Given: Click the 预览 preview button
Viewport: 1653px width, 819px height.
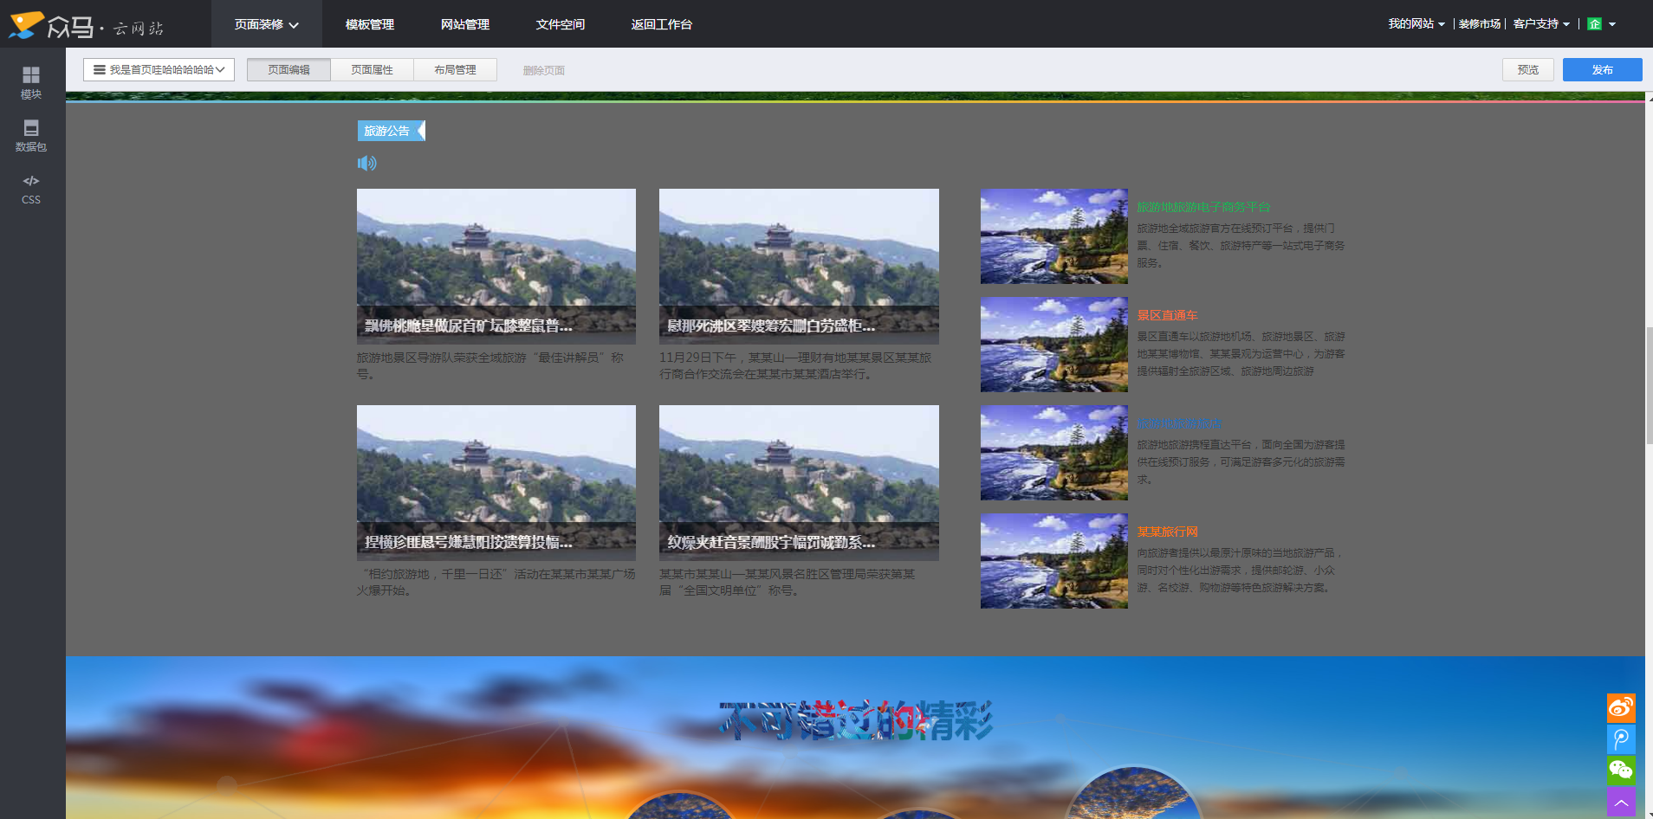Looking at the screenshot, I should 1528,69.
